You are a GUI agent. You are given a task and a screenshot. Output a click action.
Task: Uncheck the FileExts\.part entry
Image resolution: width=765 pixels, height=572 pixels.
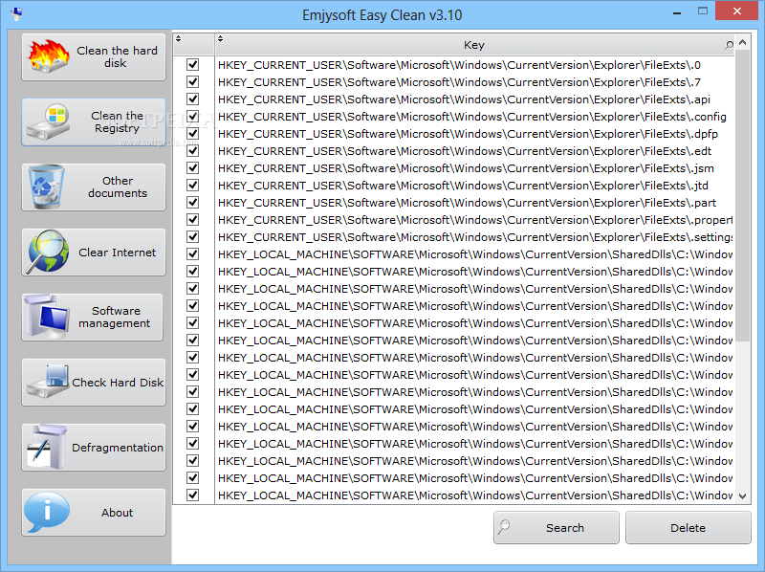pyautogui.click(x=193, y=202)
